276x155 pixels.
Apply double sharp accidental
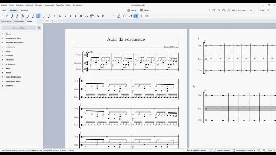point(81,16)
